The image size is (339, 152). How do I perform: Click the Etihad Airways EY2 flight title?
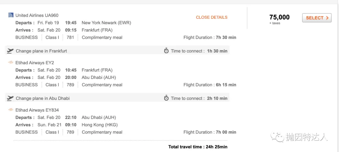pos(35,63)
